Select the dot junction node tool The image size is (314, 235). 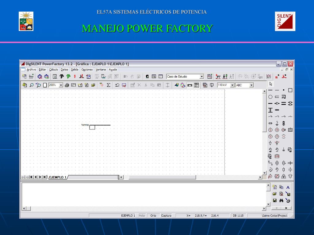pyautogui.click(x=284, y=90)
